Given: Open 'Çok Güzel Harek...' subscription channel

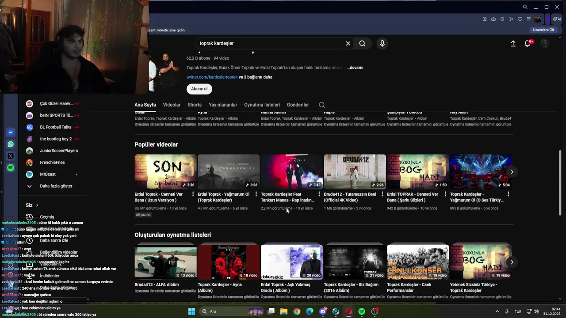Looking at the screenshot, I should pyautogui.click(x=52, y=104).
